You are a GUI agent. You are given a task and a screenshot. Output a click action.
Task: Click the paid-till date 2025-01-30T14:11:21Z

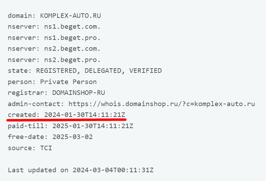[92, 126]
